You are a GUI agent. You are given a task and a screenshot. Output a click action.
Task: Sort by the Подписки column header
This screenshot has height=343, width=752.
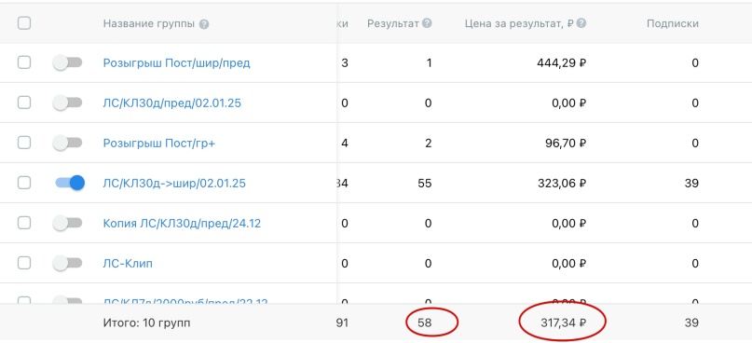point(673,23)
